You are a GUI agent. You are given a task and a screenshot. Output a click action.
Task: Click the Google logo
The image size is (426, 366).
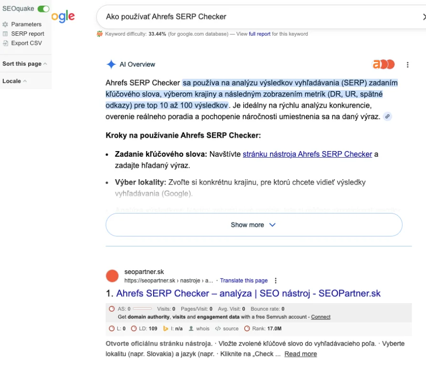tap(63, 17)
